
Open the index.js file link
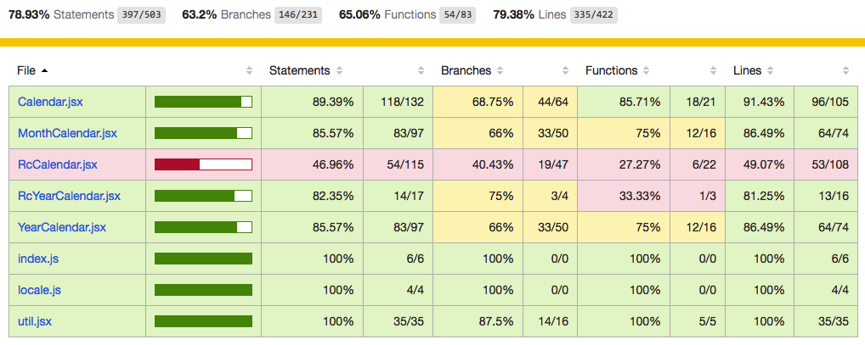coord(38,259)
